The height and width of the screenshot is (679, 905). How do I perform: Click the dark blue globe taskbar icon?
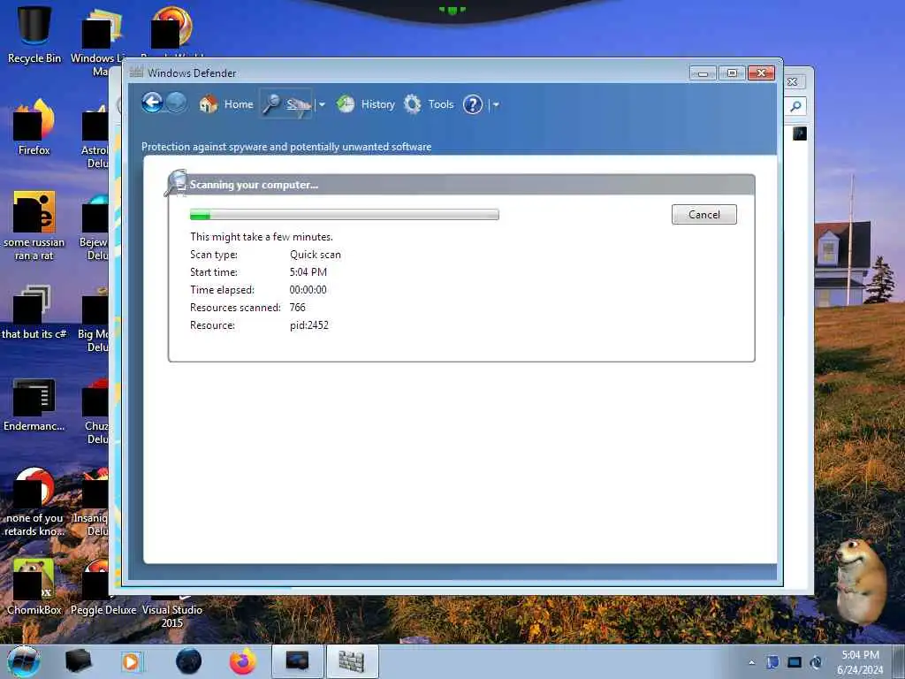click(189, 661)
